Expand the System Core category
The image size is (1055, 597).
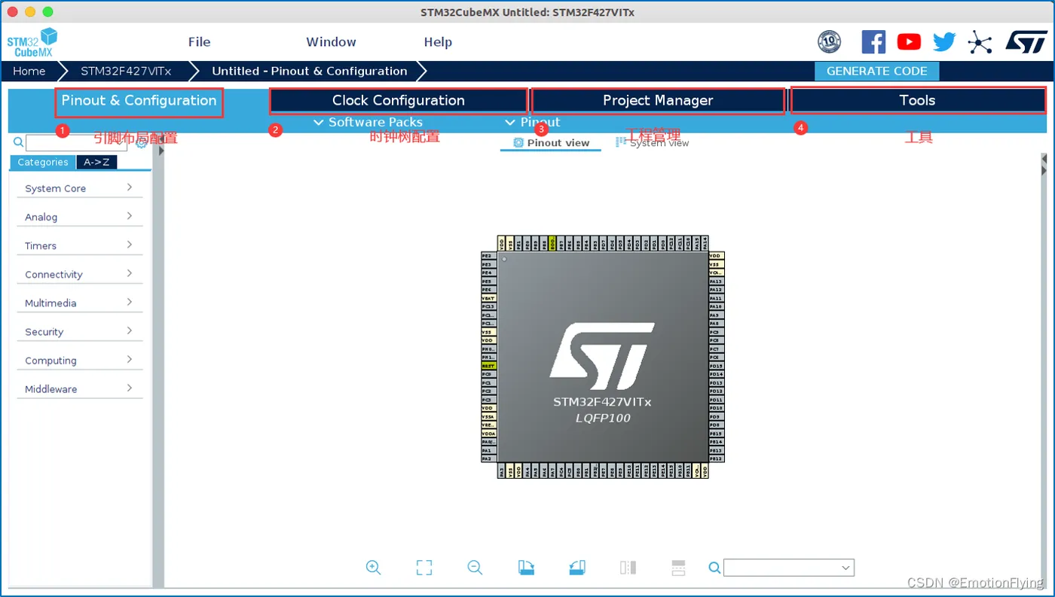click(x=80, y=188)
